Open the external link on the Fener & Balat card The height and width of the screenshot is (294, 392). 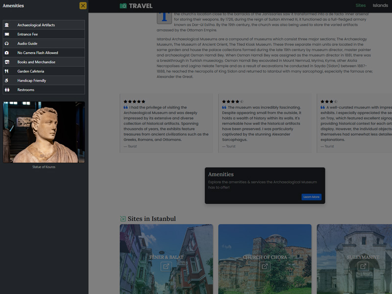(166, 266)
